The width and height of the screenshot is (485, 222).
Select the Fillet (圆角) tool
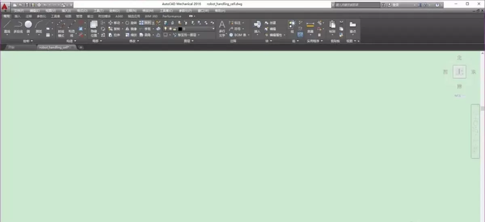(x=145, y=35)
